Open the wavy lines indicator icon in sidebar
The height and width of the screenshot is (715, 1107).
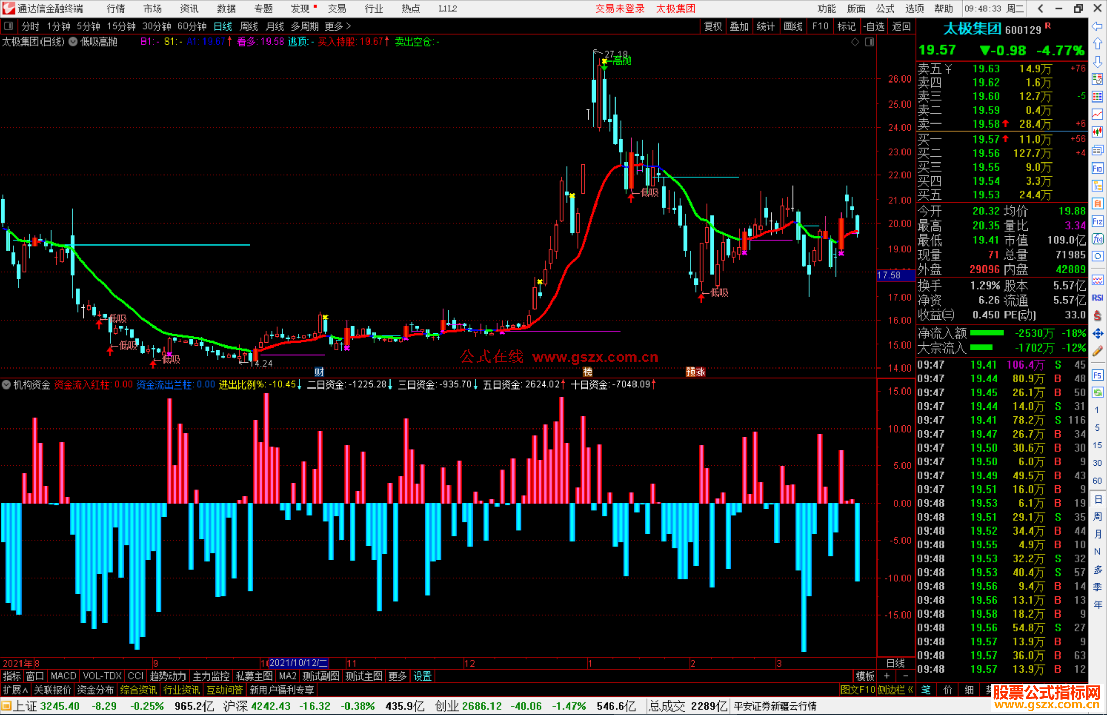(1097, 280)
